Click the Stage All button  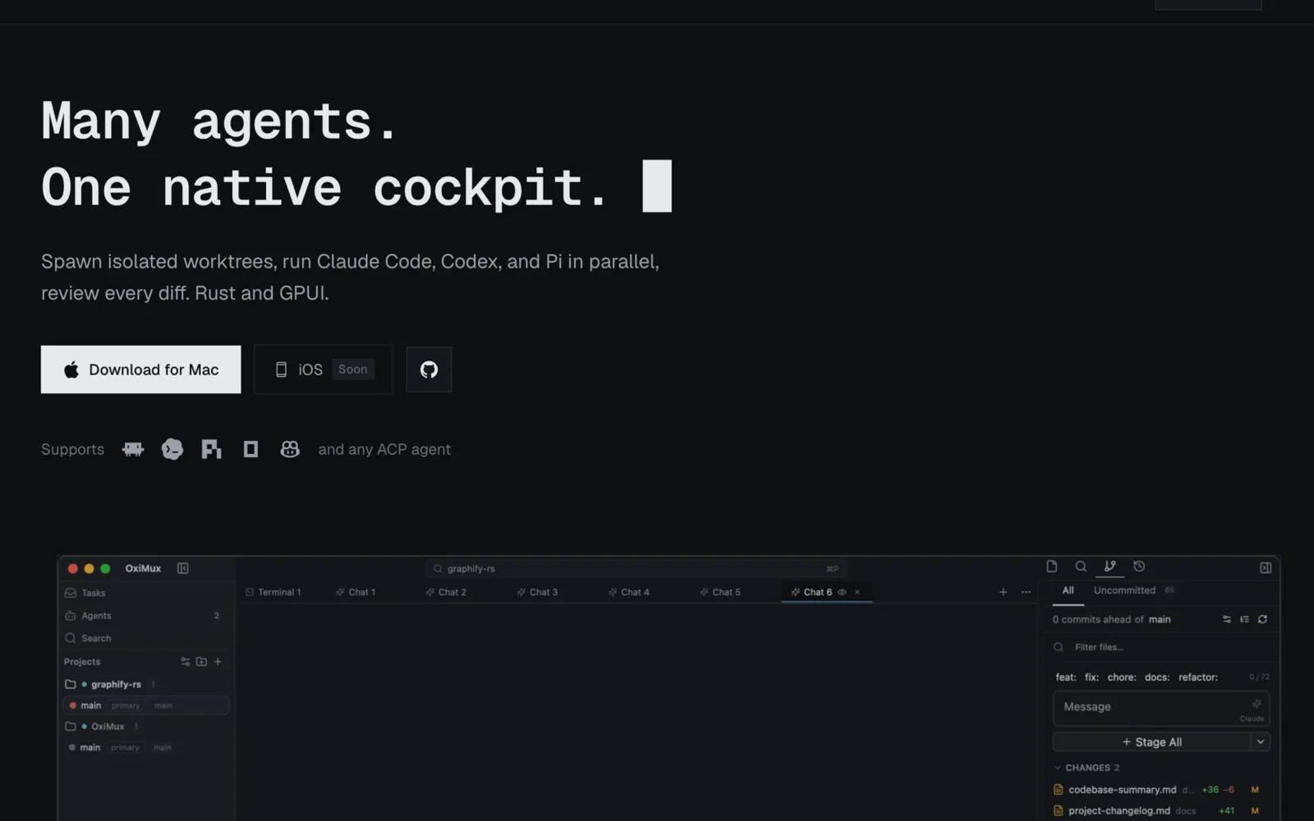(x=1151, y=742)
